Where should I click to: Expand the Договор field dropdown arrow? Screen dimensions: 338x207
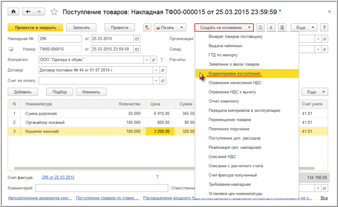coord(156,70)
